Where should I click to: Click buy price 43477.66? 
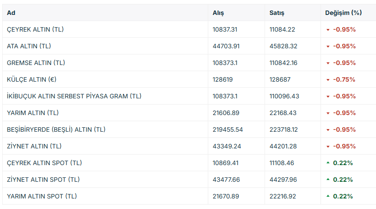click(x=226, y=180)
